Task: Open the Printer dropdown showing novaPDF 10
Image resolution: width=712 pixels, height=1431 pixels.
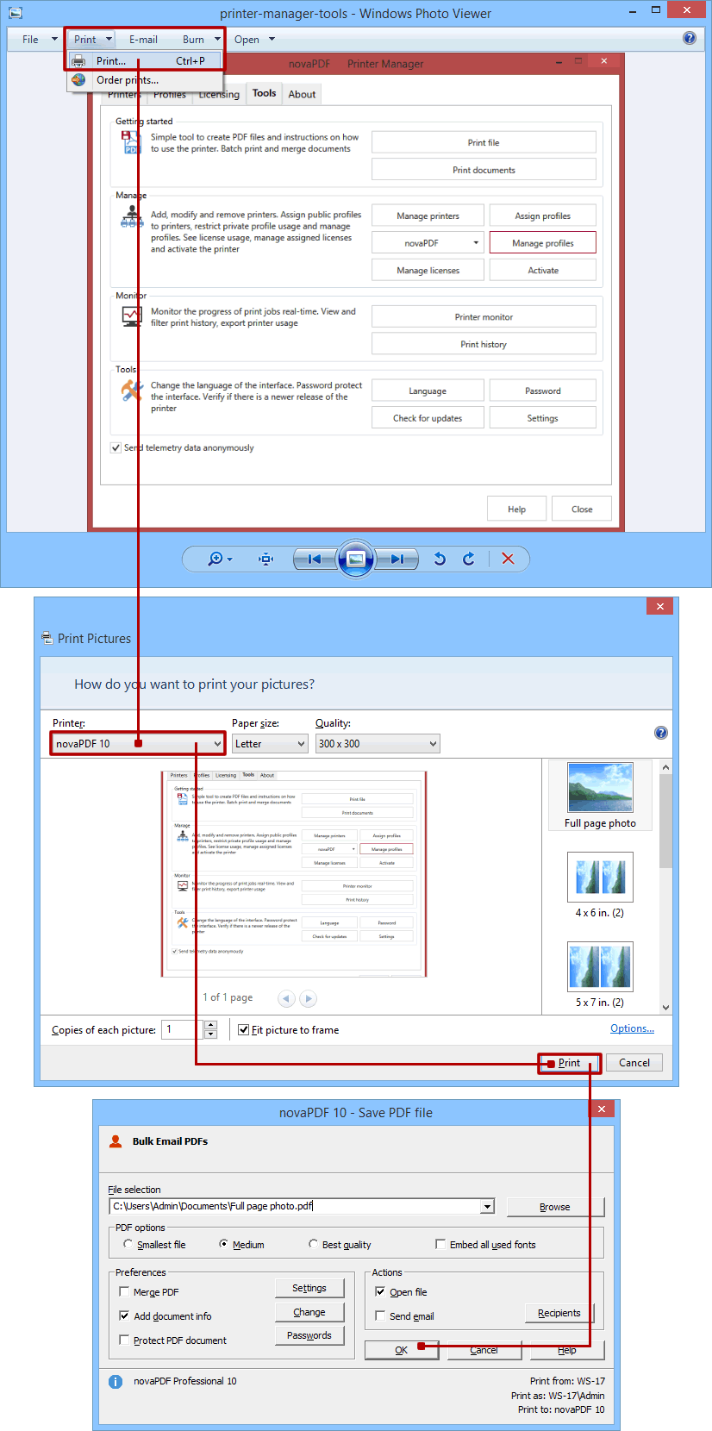Action: [x=138, y=744]
